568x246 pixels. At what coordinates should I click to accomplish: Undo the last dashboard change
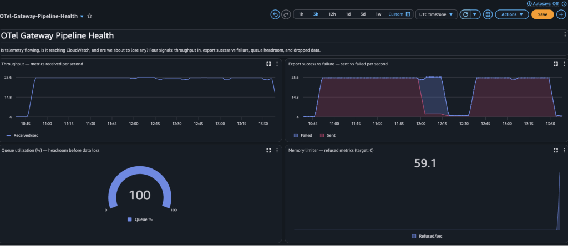[275, 14]
